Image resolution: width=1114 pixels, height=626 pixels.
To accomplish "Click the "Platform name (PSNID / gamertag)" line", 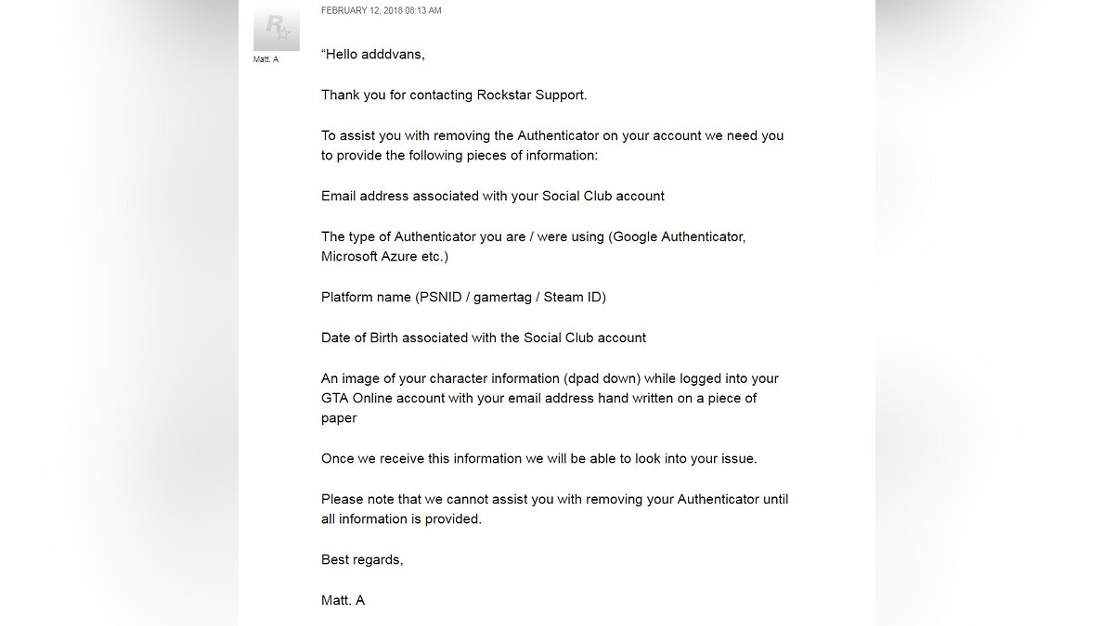I will (463, 297).
